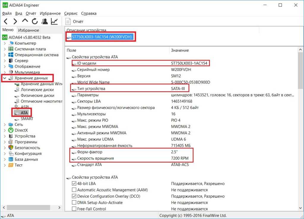Click the AIDA64 v5.80.4032 Beta root icon
The width and height of the screenshot is (304, 219).
tap(5, 37)
